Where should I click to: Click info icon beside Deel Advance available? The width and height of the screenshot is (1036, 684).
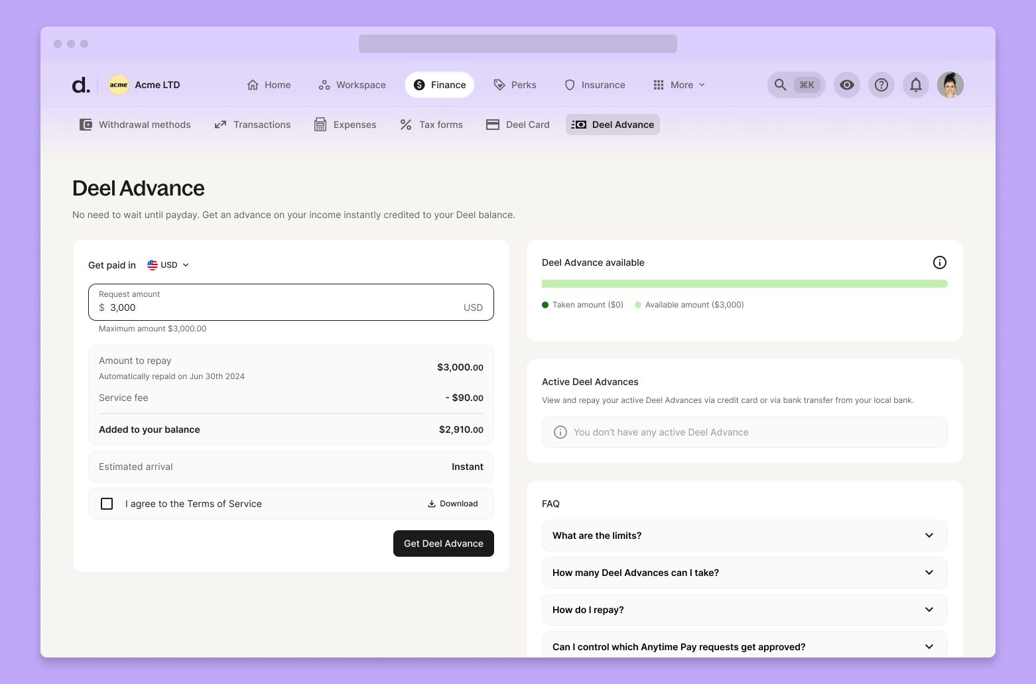939,262
